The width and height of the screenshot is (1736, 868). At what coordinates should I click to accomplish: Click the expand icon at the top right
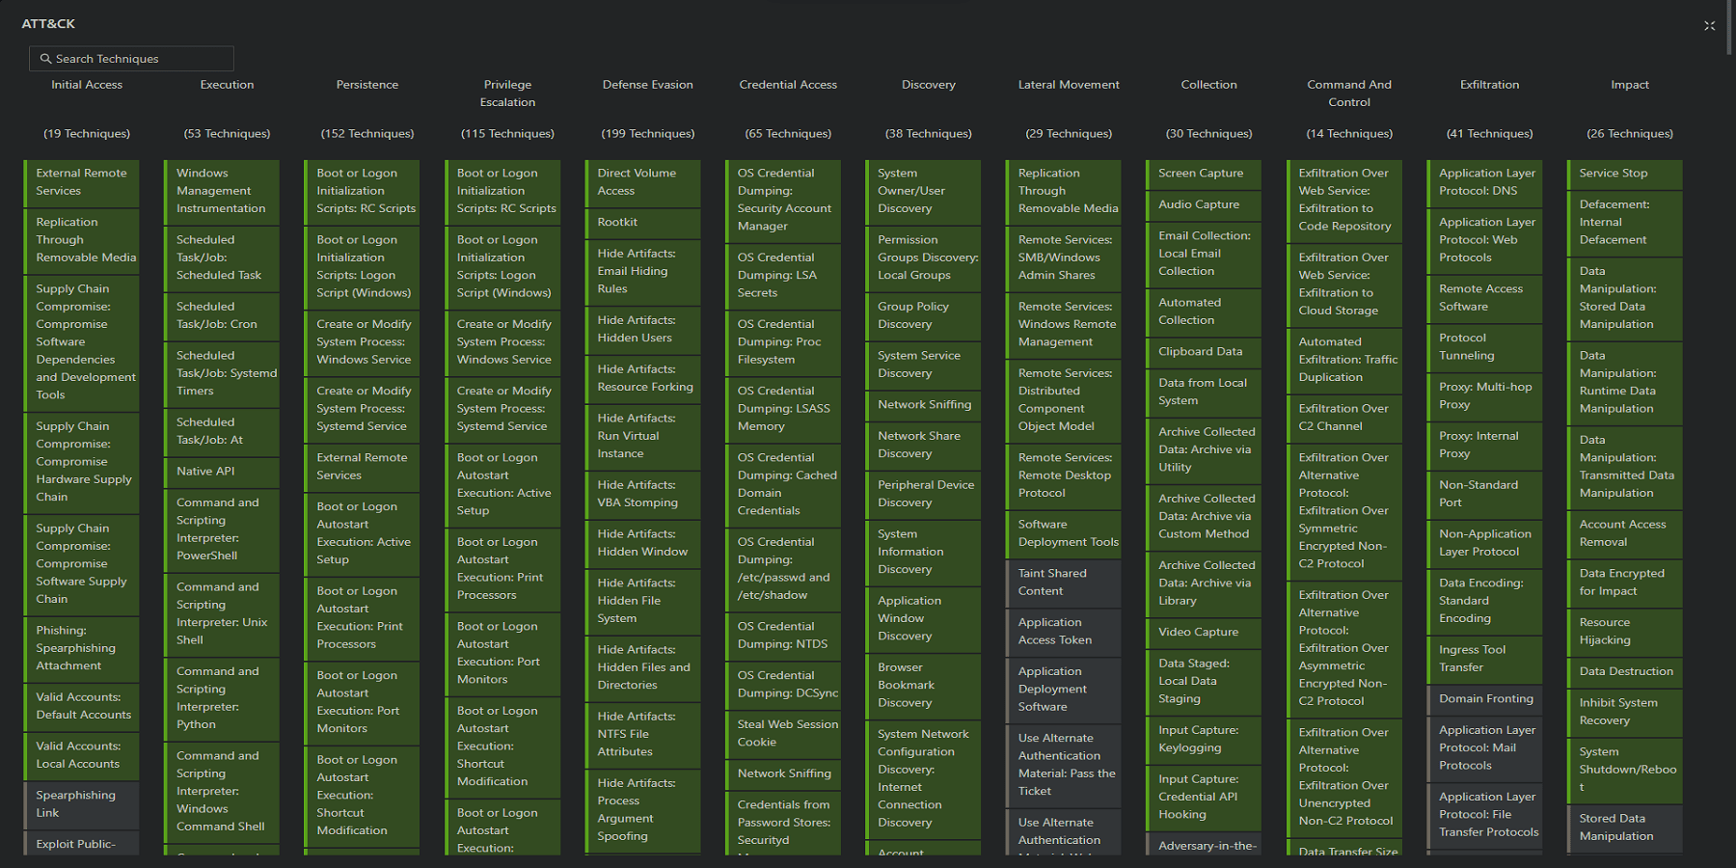[1710, 25]
